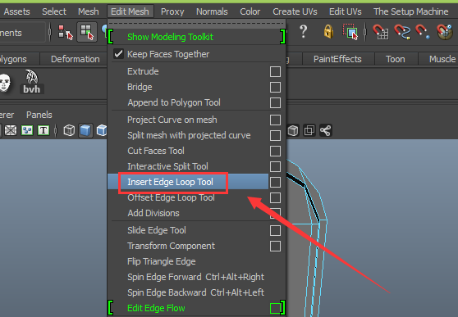The height and width of the screenshot is (317, 458).
Task: Click the question mark help icon
Action: tap(304, 31)
